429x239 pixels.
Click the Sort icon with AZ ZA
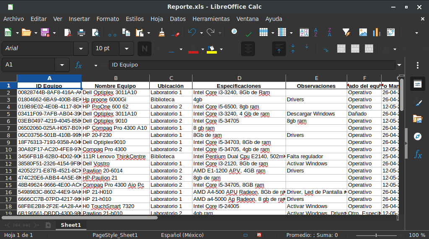point(304,33)
